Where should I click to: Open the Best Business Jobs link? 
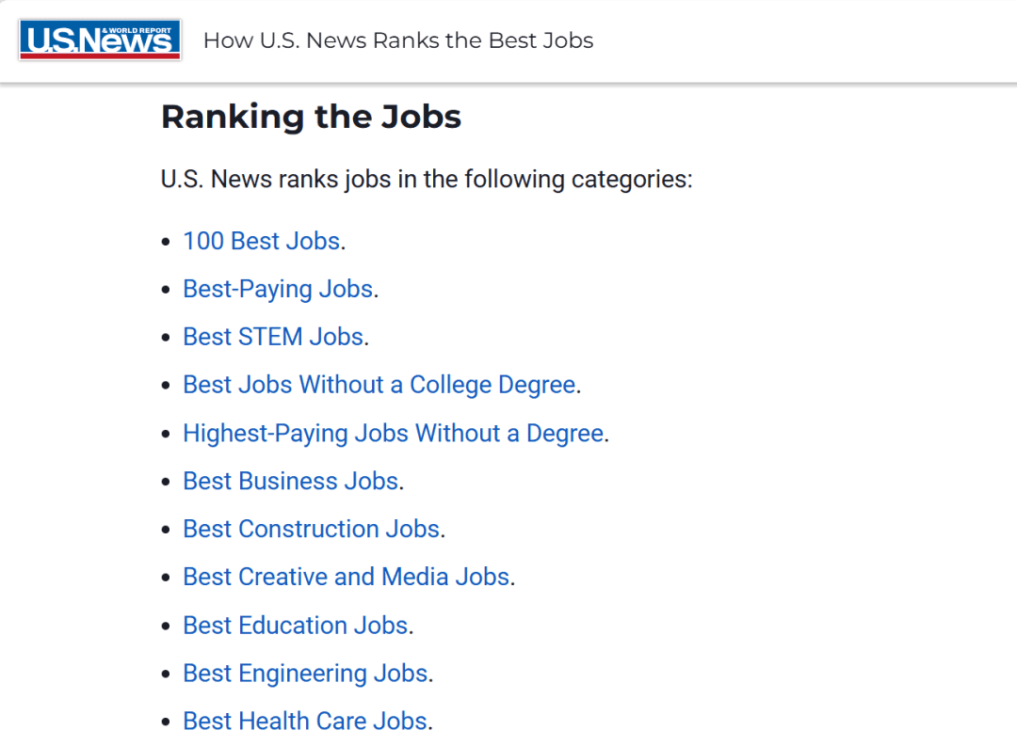(291, 481)
